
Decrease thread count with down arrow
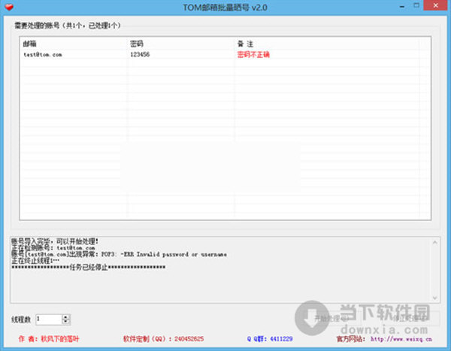point(66,322)
